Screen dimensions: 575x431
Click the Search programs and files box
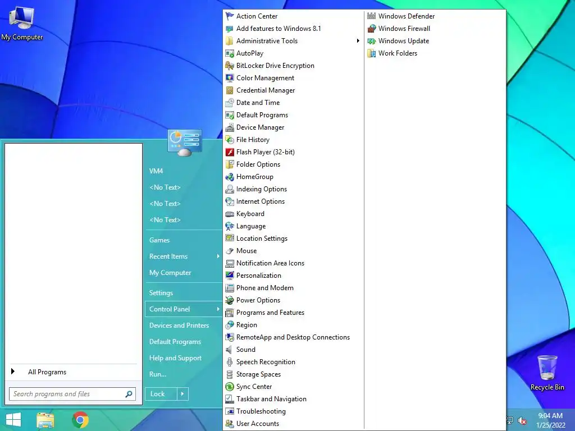(x=72, y=394)
